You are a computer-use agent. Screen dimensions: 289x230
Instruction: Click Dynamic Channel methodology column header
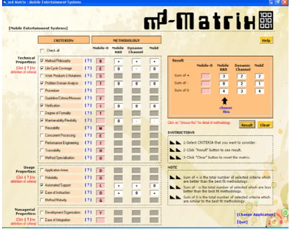(x=135, y=50)
